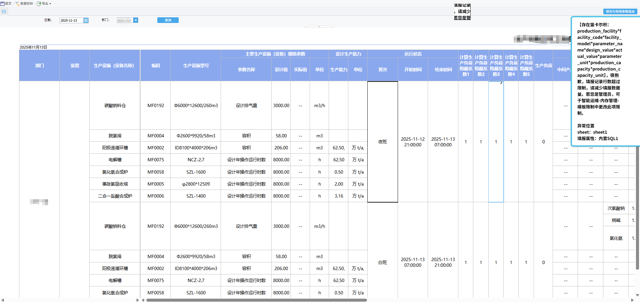Click the 编码 column header
This screenshot has width=640, height=303.
155,66
